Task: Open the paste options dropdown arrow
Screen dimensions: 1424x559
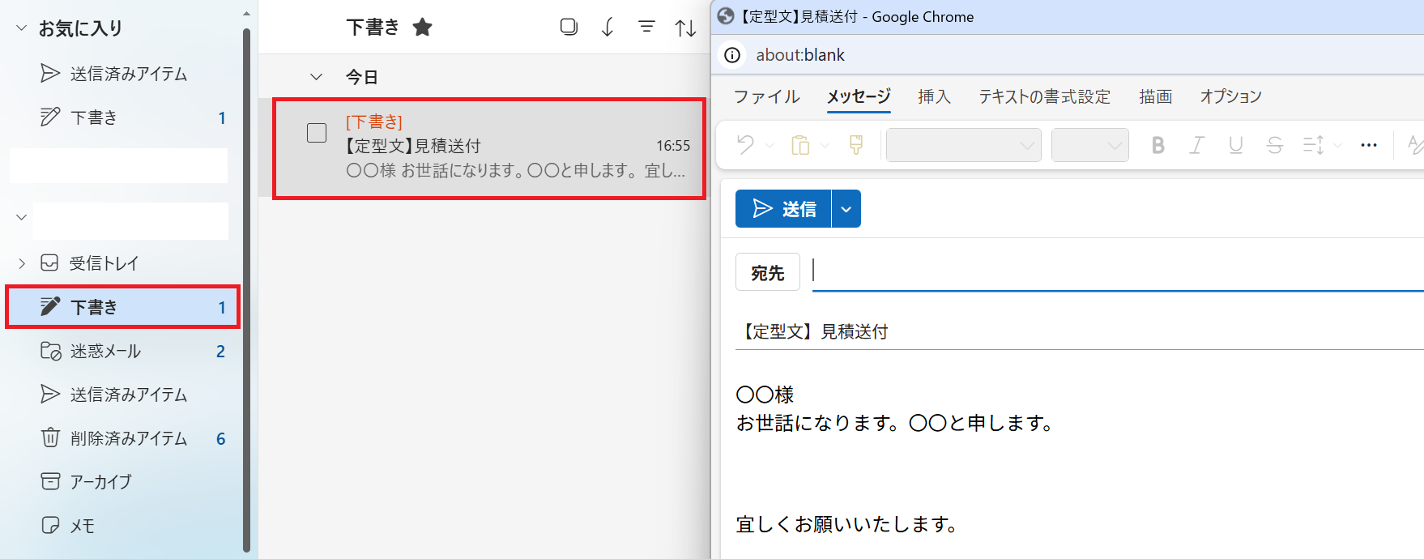Action: click(x=825, y=146)
